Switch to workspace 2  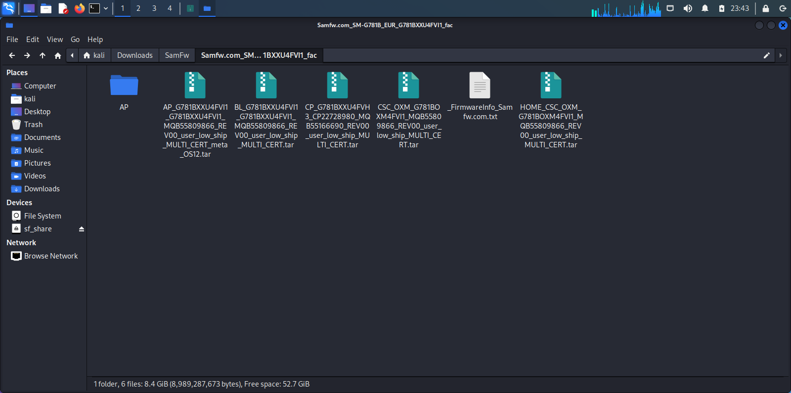point(138,8)
